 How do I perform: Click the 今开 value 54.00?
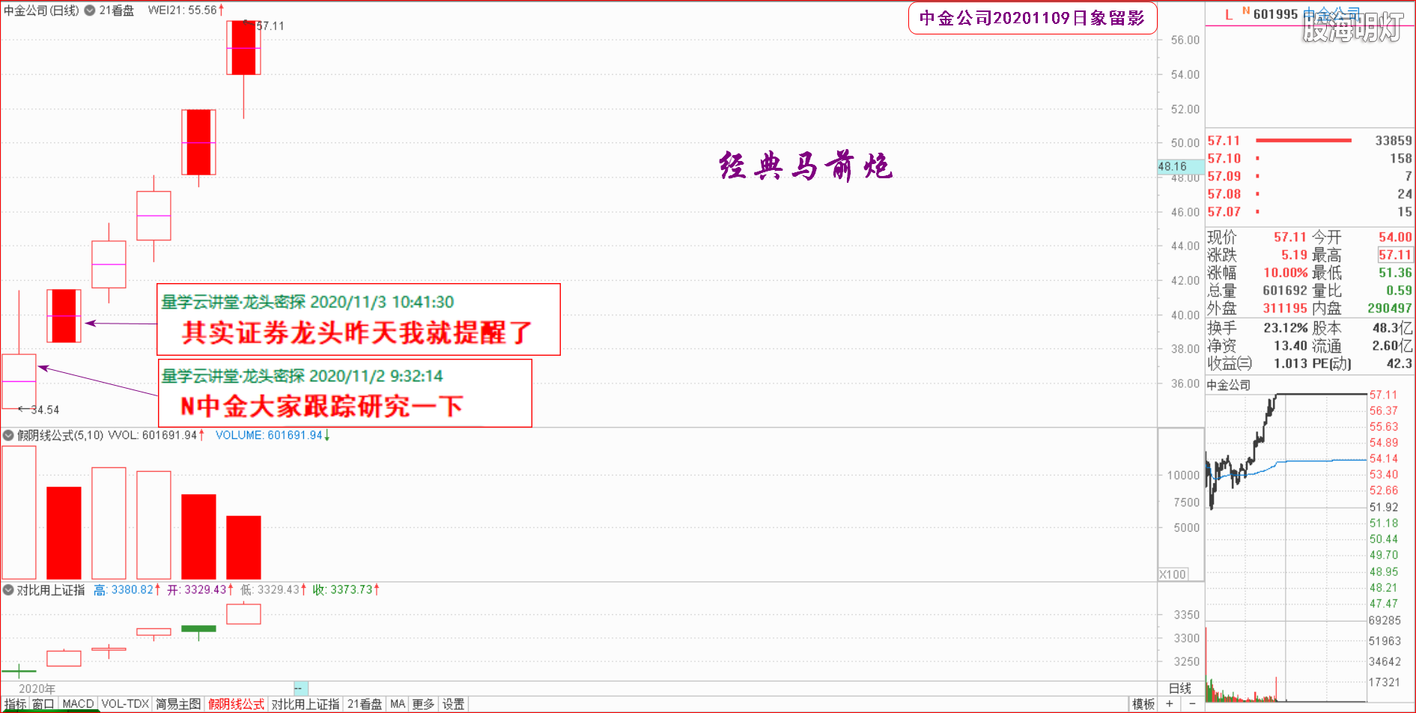1395,237
